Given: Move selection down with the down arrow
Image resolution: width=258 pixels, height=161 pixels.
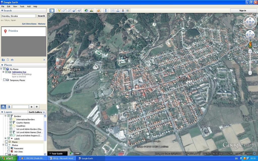Looking at the screenshot, I should click(x=37, y=107).
